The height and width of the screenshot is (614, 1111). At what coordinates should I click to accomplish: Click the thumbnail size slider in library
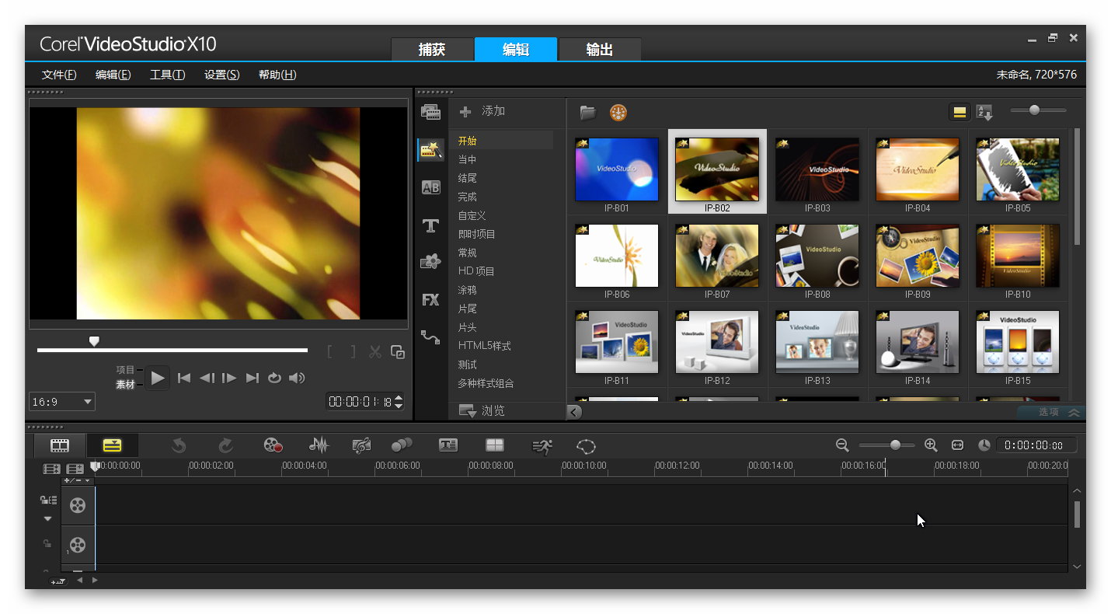coord(1034,110)
